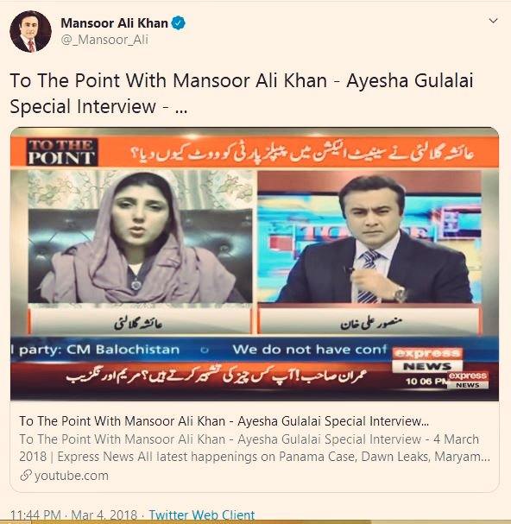Image resolution: width=511 pixels, height=524 pixels.
Task: Open Mansoor Ali Khan's profile avatar
Action: tap(31, 31)
